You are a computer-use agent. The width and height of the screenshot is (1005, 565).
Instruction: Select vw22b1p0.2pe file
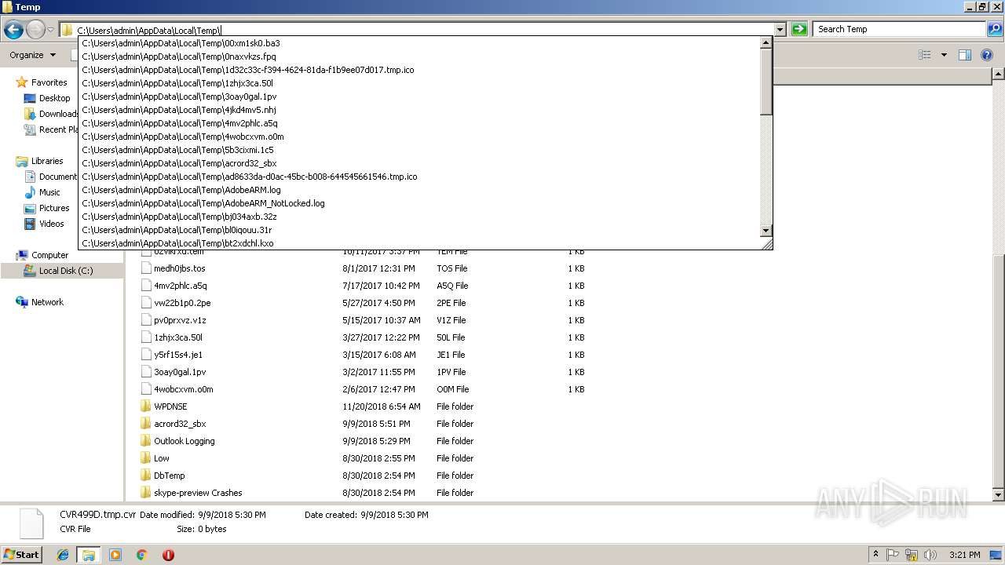tap(182, 303)
